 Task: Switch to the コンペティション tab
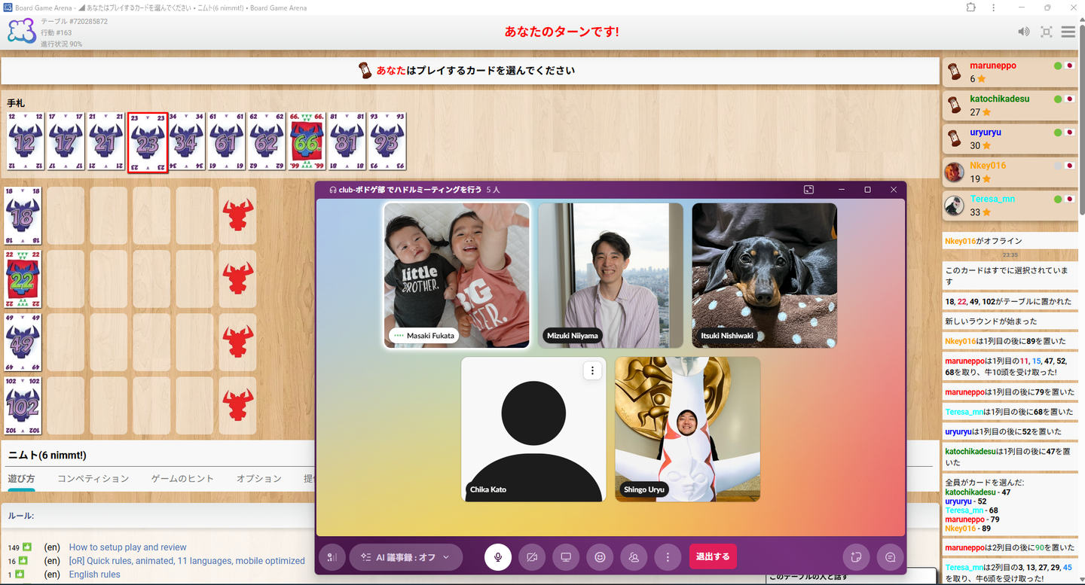pyautogui.click(x=93, y=478)
